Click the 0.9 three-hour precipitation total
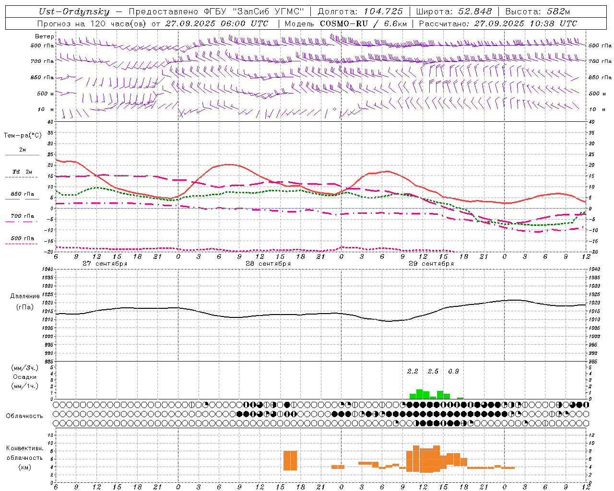614x491 pixels. [x=453, y=372]
